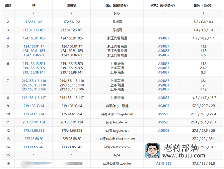Click the 219.158.99.141 IP link
Viewport: 224px width, 169px height.
pyautogui.click(x=34, y=72)
